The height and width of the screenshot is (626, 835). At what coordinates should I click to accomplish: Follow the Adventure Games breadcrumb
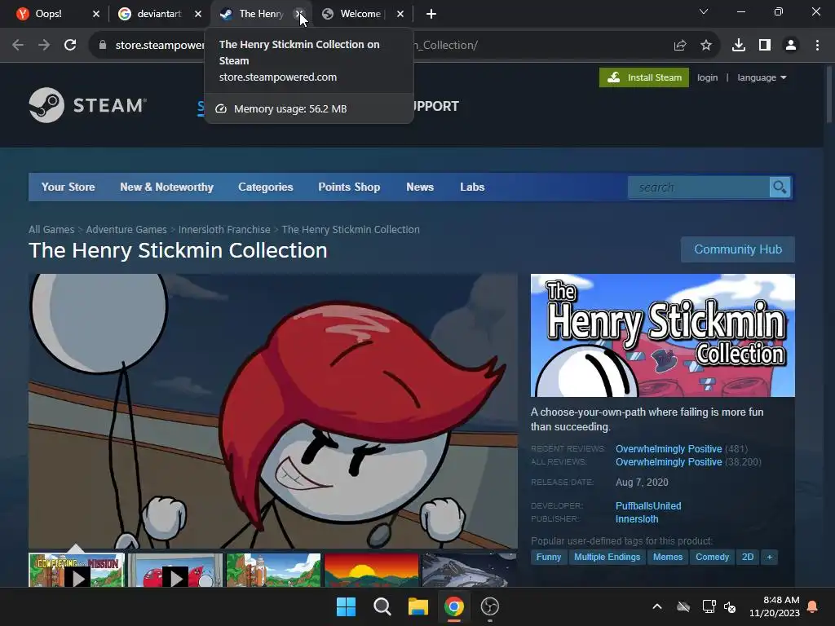pyautogui.click(x=126, y=229)
